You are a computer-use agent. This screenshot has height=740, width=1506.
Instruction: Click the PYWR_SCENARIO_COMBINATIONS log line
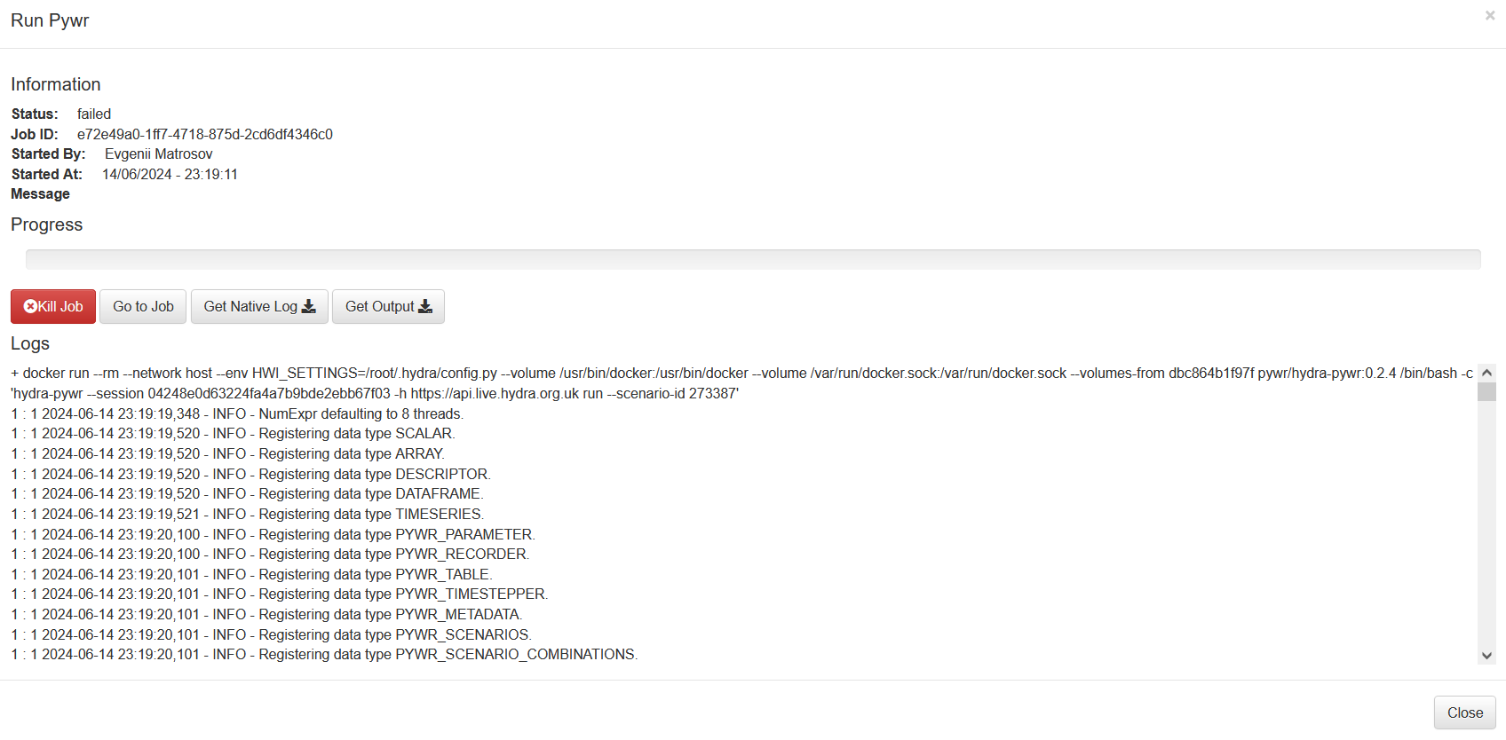325,654
